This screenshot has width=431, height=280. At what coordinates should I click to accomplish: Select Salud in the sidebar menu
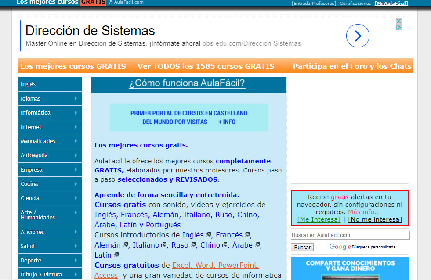point(50,246)
